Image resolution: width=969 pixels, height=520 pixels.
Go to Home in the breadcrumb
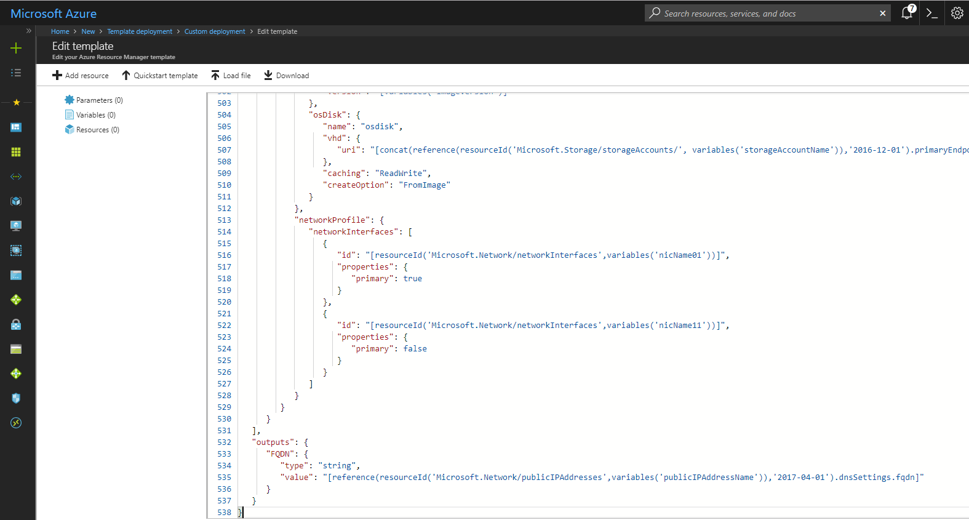60,31
